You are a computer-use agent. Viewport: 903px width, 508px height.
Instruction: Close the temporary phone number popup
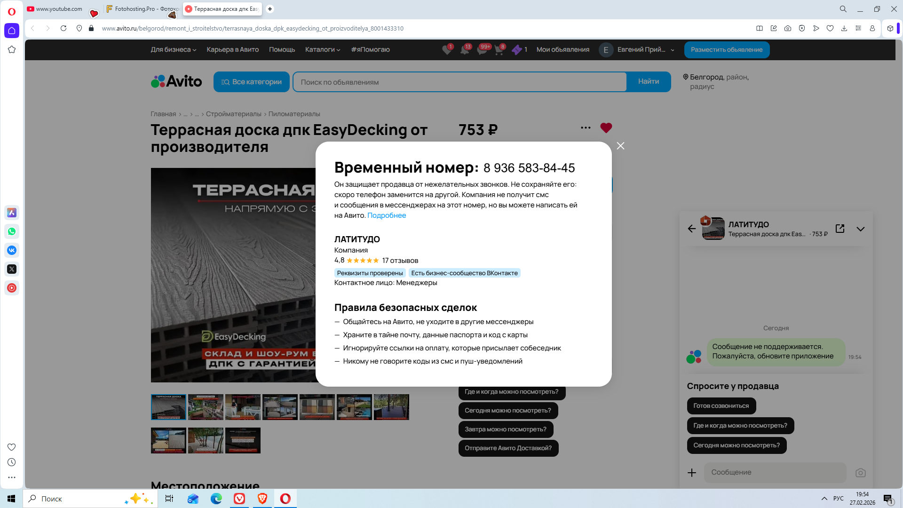(620, 146)
